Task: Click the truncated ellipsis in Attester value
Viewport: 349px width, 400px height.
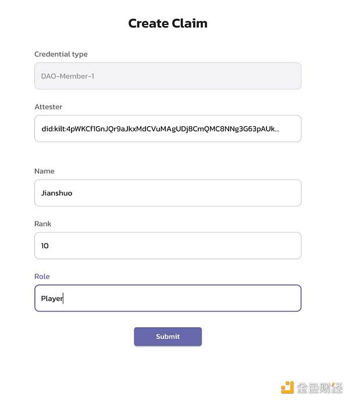Action: 276,129
